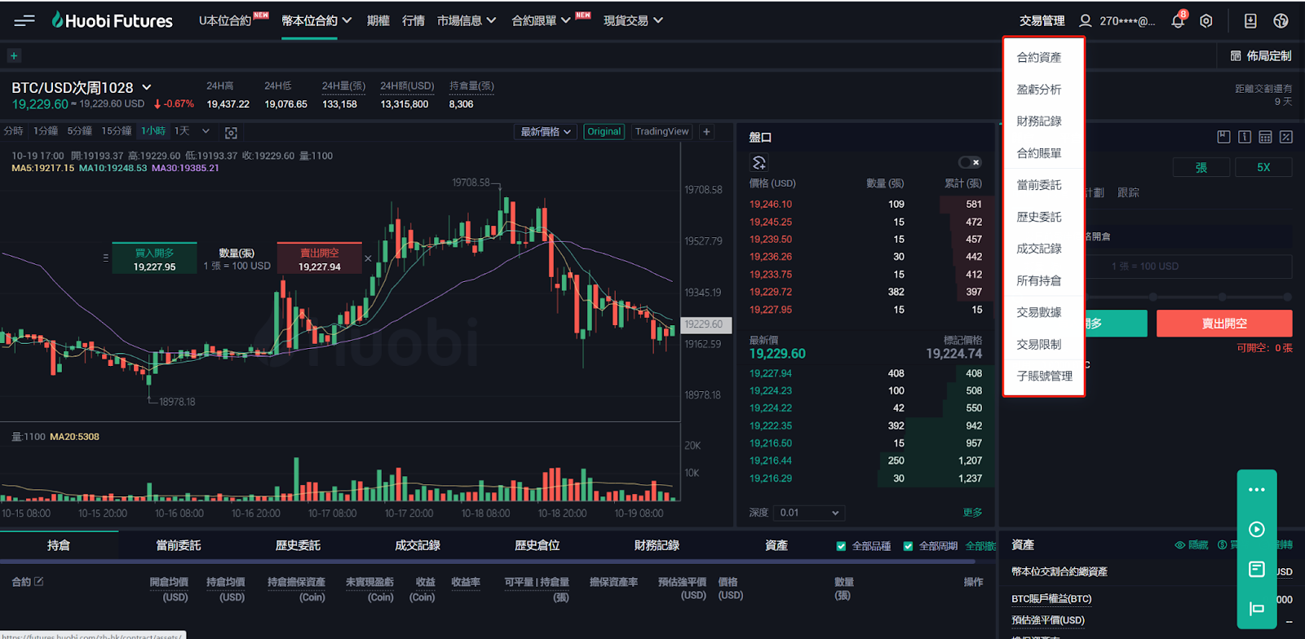Image resolution: width=1305 pixels, height=639 pixels.
Task: Select the 15分鐘 chart interval
Action: (x=116, y=131)
